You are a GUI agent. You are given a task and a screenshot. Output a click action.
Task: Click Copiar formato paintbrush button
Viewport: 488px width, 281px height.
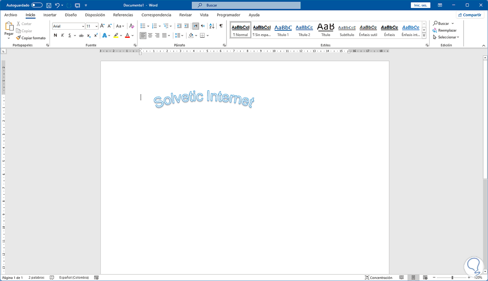click(31, 38)
